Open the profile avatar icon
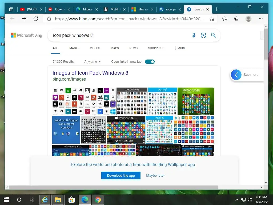This screenshot has width=273, height=205. click(x=248, y=19)
